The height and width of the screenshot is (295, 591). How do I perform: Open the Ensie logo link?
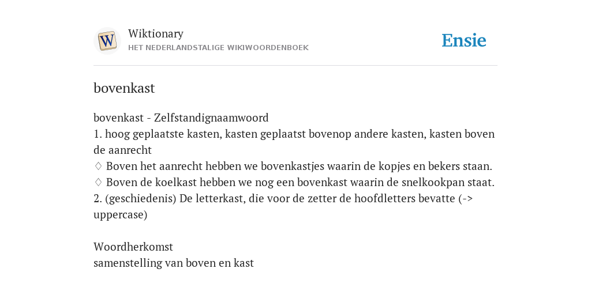click(x=464, y=41)
